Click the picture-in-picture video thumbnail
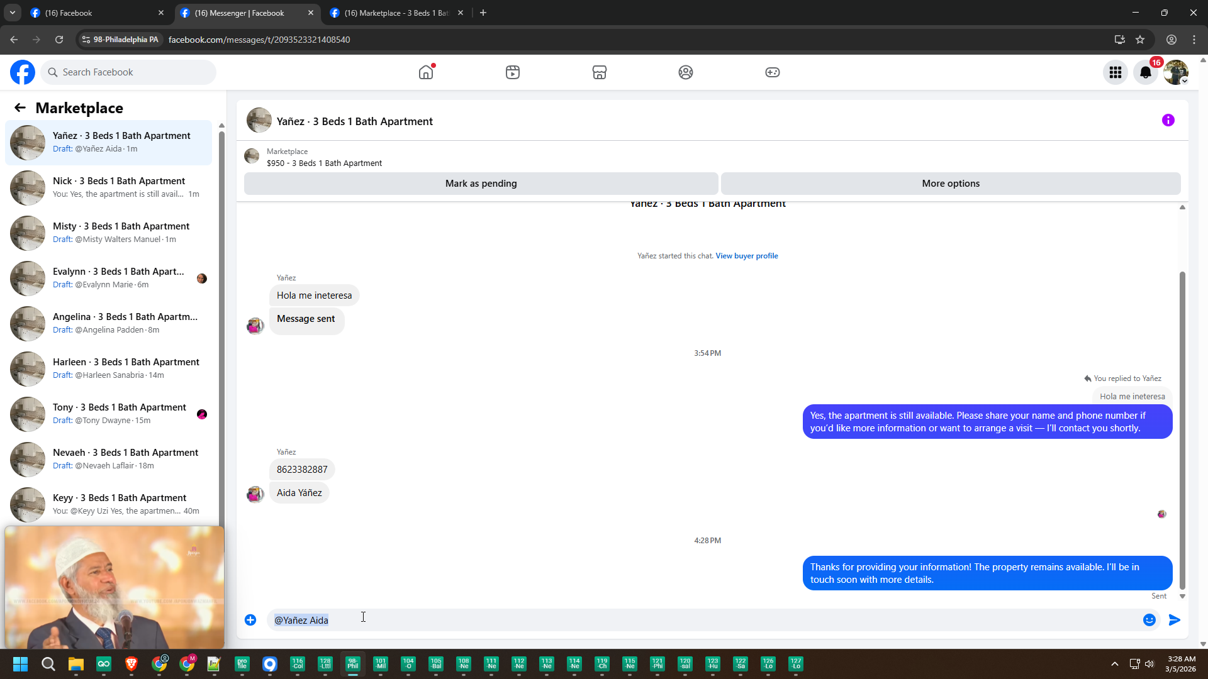The height and width of the screenshot is (679, 1208). pos(115,587)
